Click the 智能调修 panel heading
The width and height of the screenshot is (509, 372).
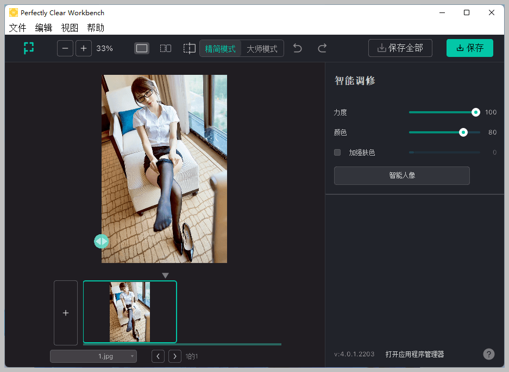pyautogui.click(x=355, y=81)
